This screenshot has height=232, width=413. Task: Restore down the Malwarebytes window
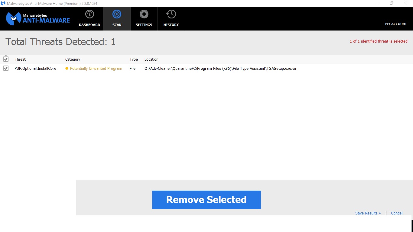click(392, 3)
